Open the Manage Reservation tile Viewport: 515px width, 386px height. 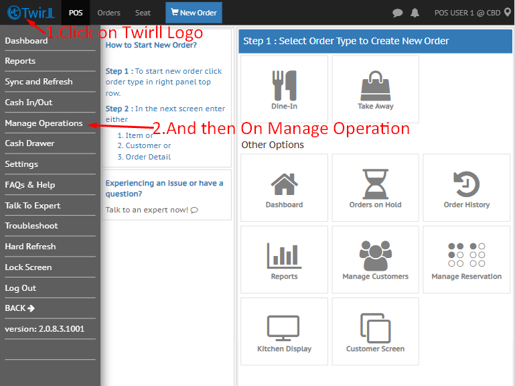tap(466, 259)
